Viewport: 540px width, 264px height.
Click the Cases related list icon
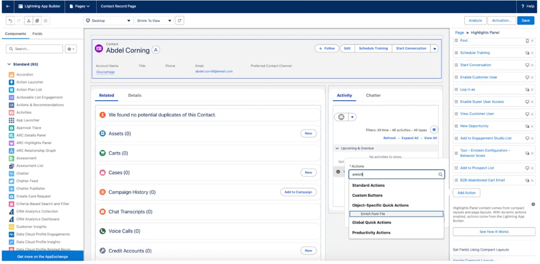103,172
